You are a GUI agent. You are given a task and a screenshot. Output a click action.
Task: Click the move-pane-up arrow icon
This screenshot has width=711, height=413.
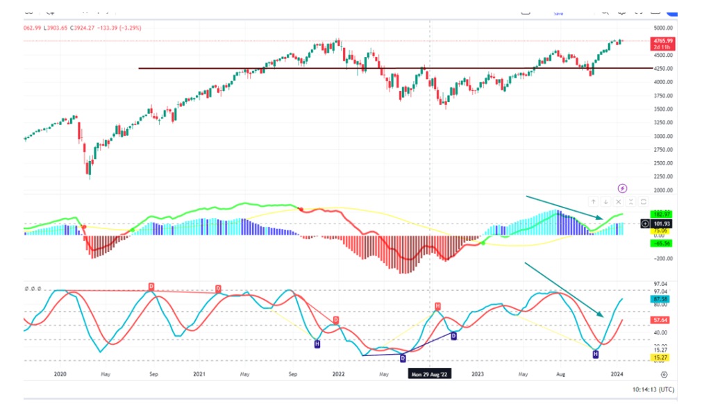pyautogui.click(x=594, y=202)
